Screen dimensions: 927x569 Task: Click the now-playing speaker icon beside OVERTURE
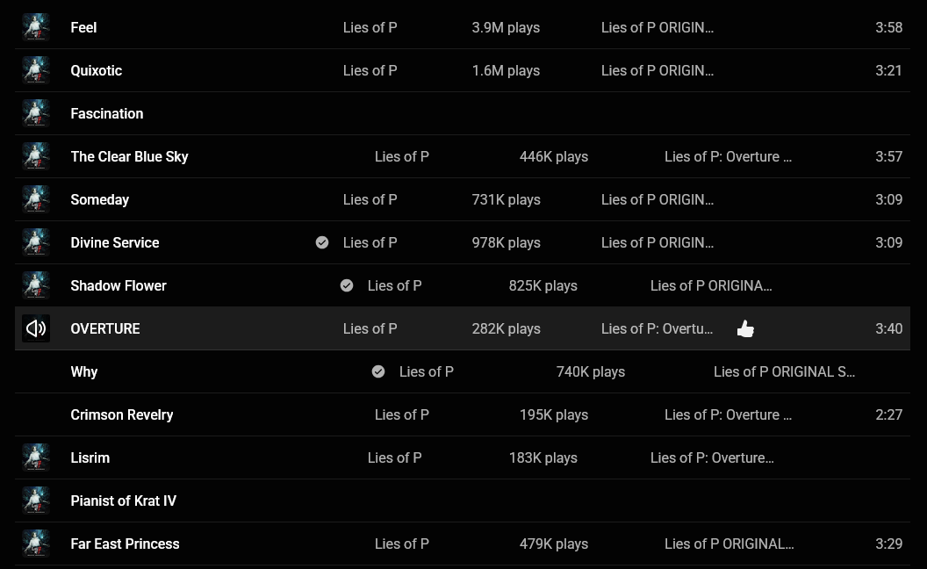click(x=36, y=328)
